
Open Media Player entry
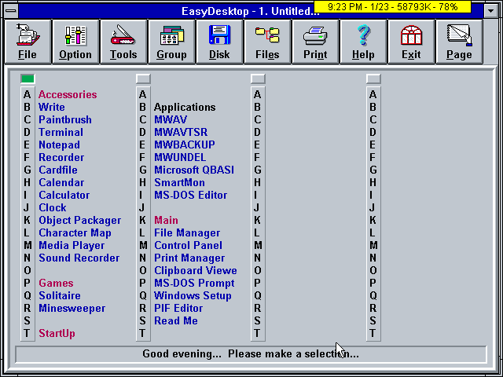click(72, 245)
